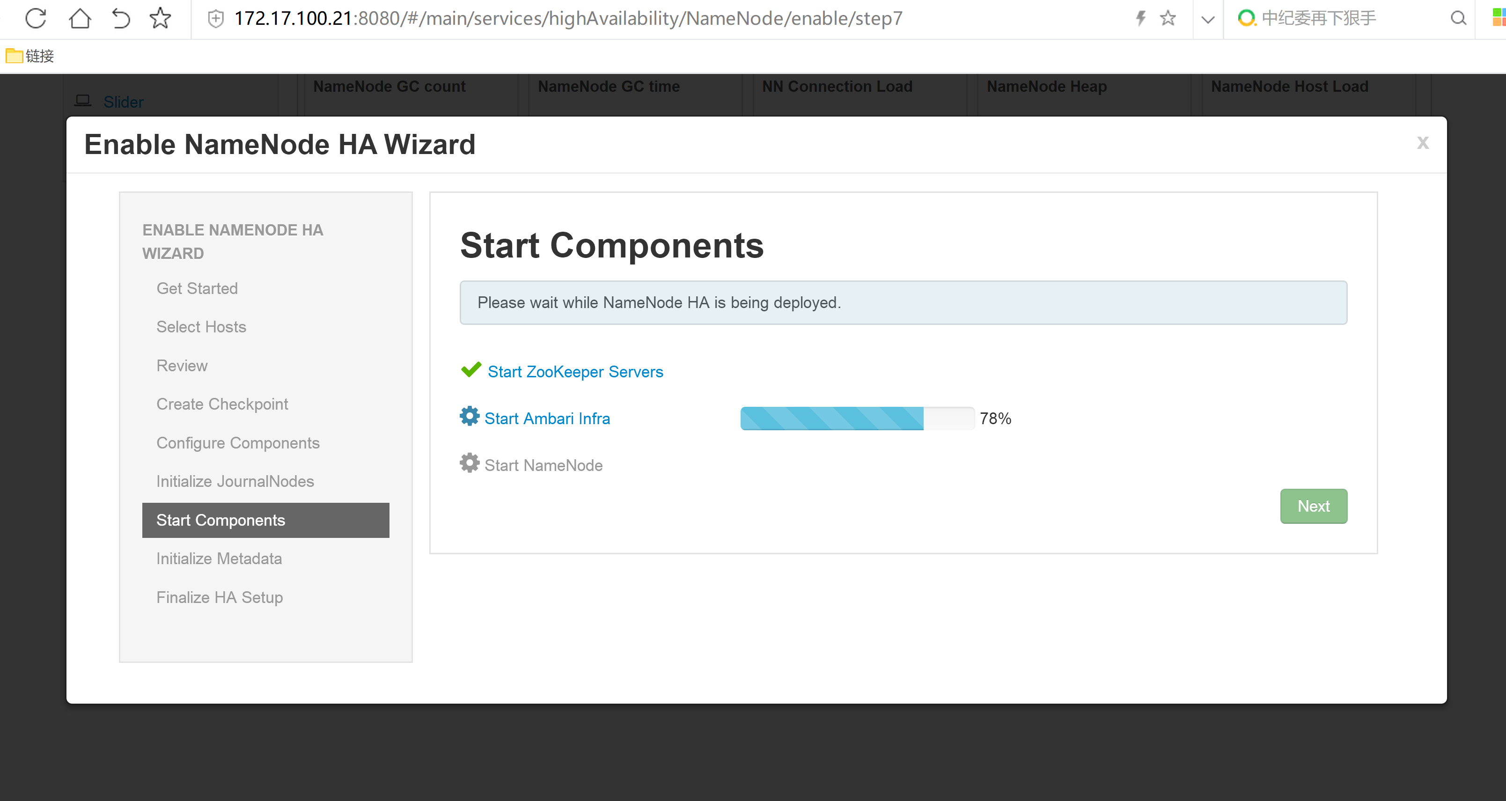The width and height of the screenshot is (1506, 801).
Task: Click the Ambari Infra progress bar
Action: 858,419
